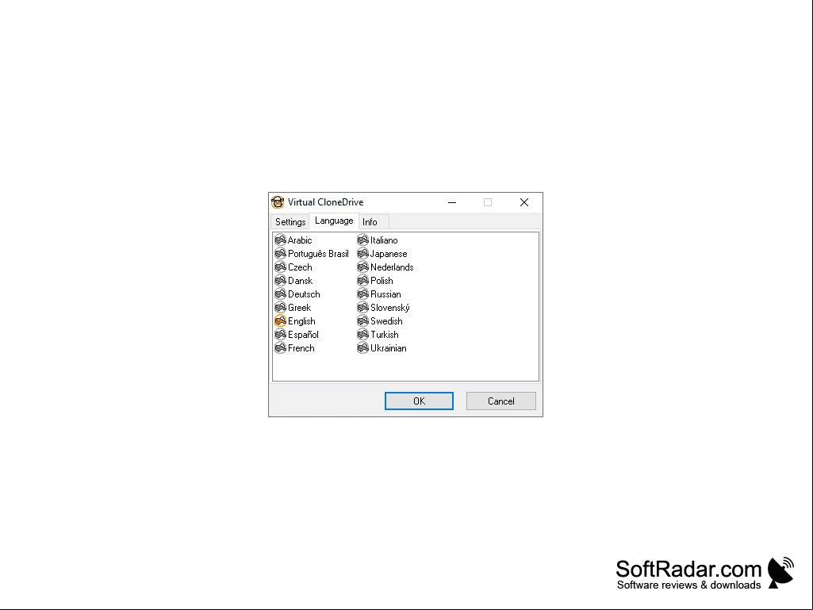
Task: Click the sheep icon beside Polish
Action: [363, 280]
